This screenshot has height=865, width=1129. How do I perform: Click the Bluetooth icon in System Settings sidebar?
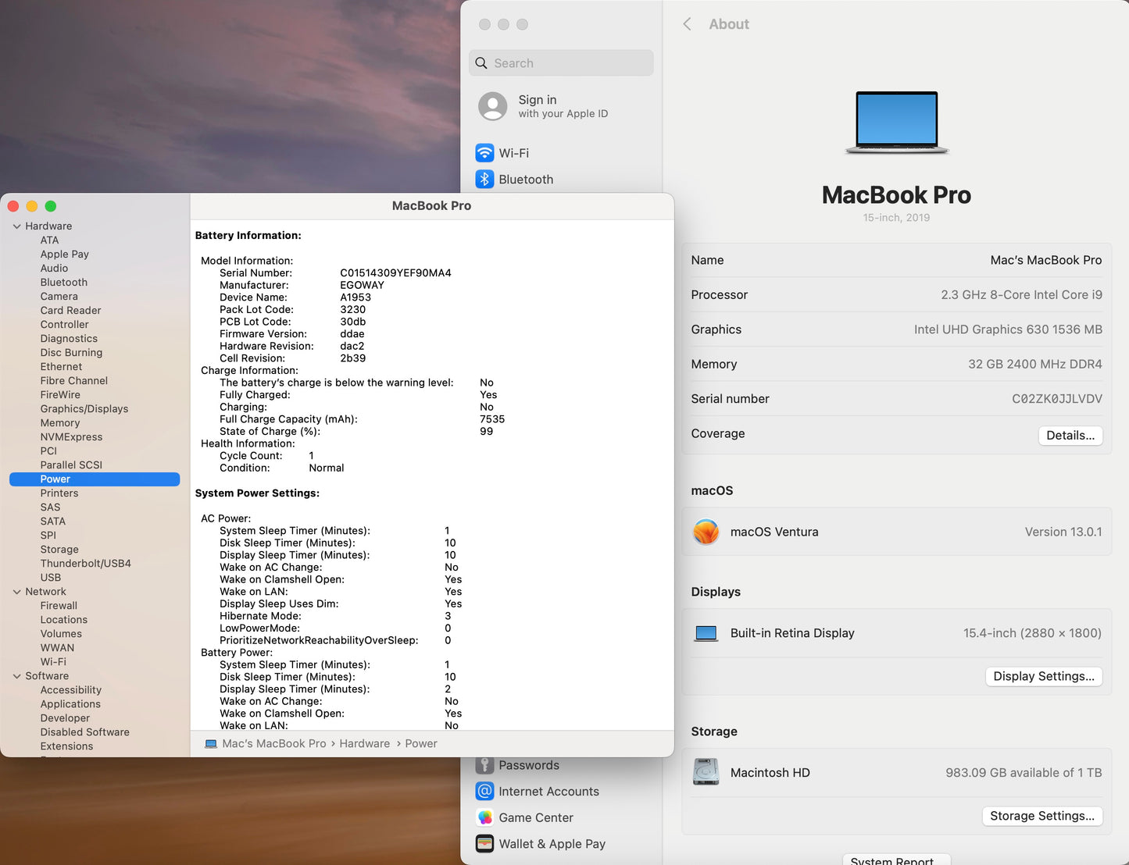484,179
